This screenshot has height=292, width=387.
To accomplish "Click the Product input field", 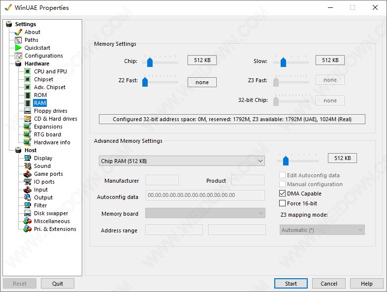I will tap(248, 180).
